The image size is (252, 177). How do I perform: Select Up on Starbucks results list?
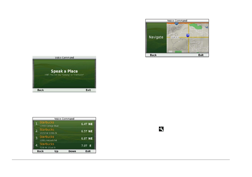click(56, 151)
